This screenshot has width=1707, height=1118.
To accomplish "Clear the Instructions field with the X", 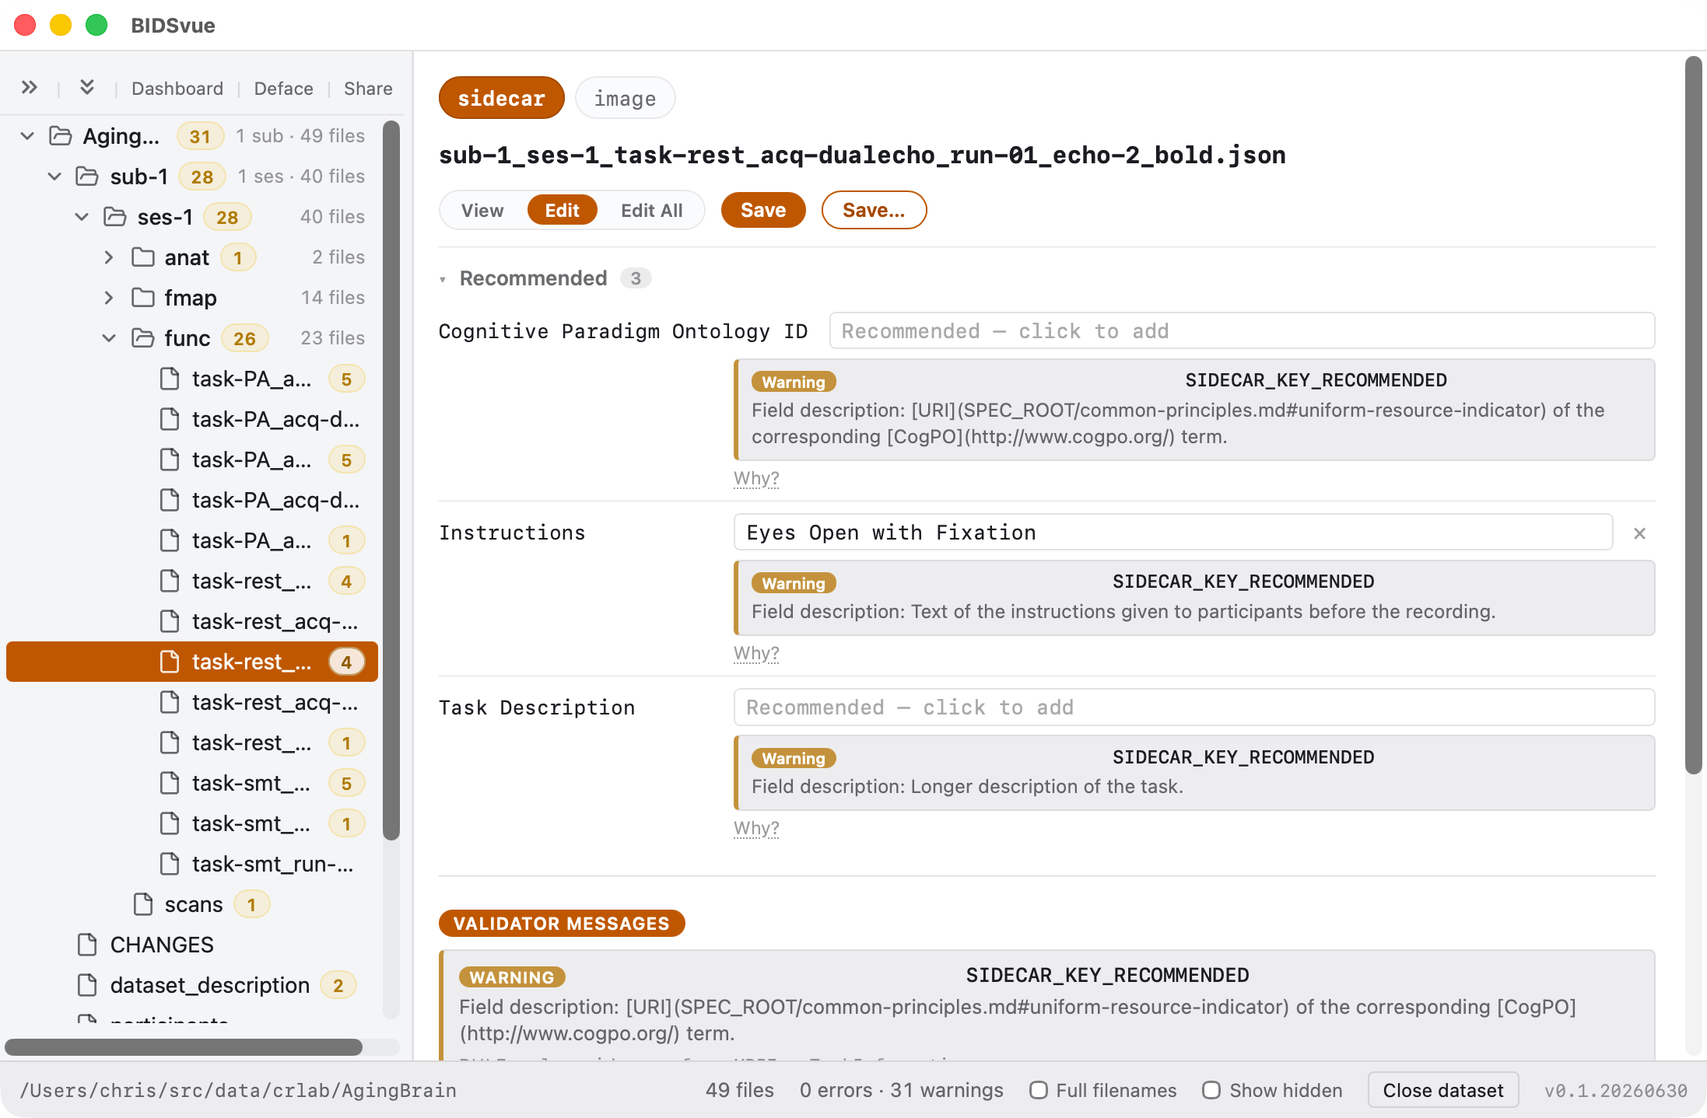I will 1639,533.
